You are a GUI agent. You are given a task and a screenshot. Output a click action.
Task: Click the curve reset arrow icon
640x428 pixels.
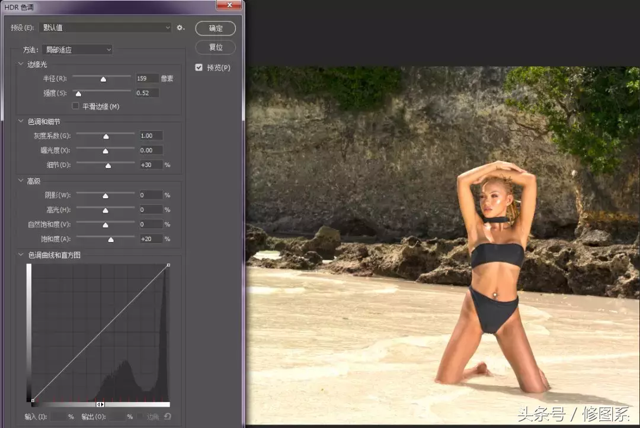tap(167, 416)
